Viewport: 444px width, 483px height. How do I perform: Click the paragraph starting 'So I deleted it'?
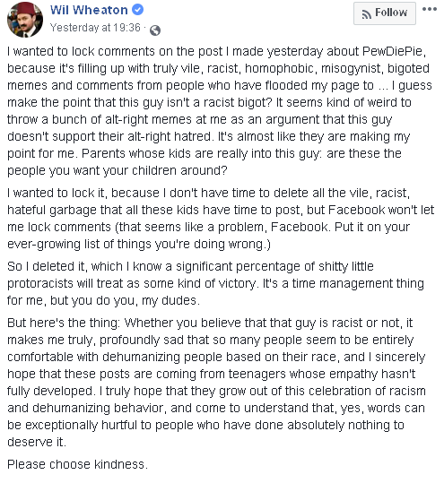pyautogui.click(x=215, y=283)
